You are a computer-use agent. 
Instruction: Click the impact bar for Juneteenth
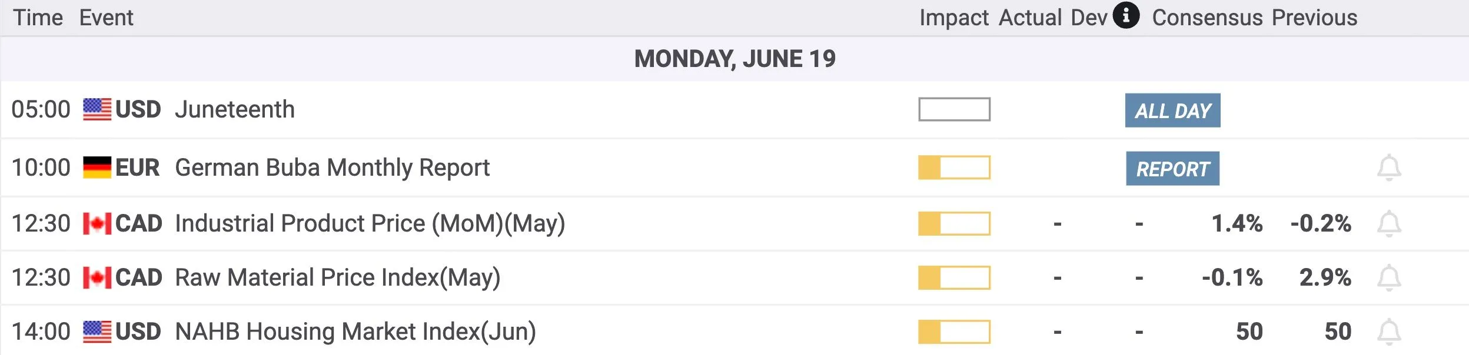[954, 109]
